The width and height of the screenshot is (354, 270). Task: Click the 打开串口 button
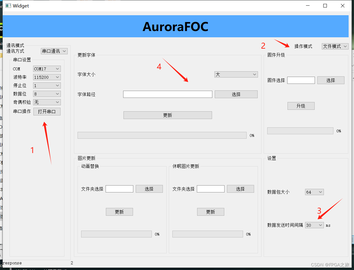click(x=47, y=112)
